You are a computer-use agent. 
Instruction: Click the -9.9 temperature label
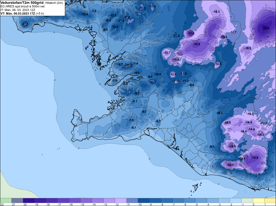150,77
